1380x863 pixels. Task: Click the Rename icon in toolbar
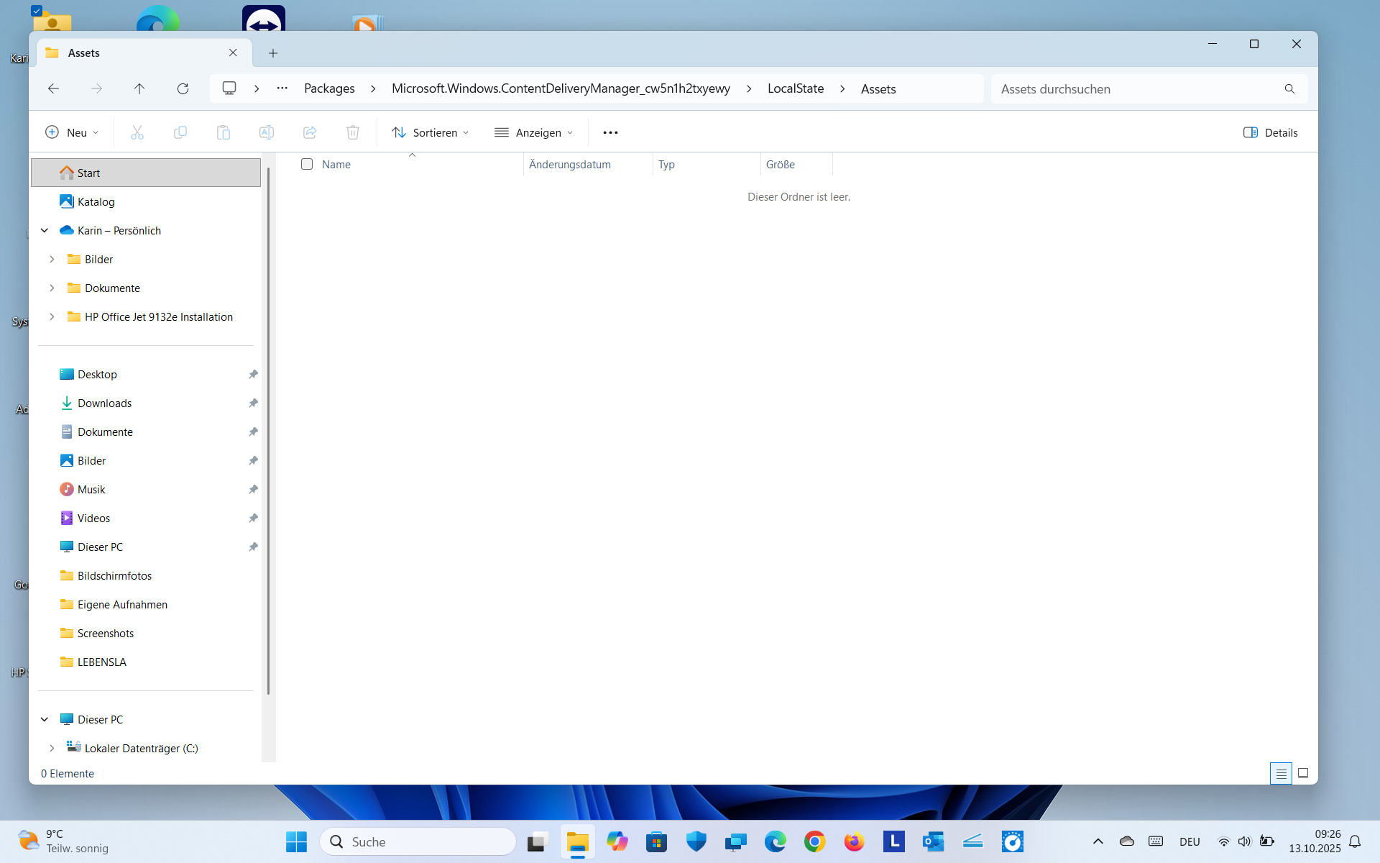[x=267, y=132]
